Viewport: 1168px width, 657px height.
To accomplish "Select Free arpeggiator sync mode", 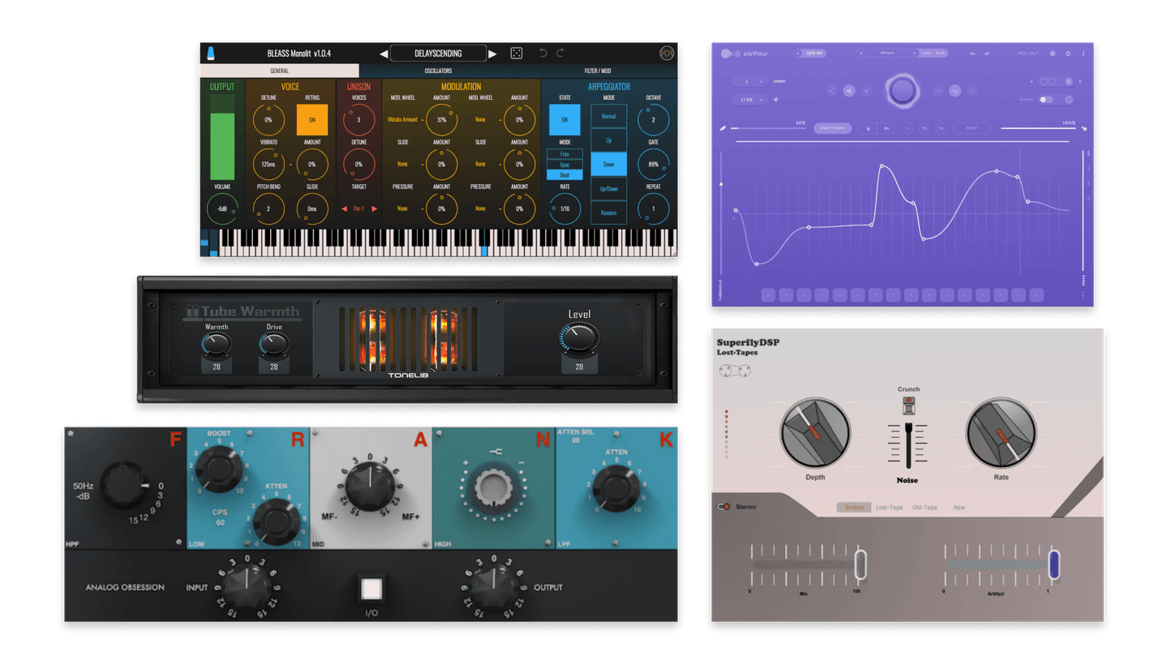I will click(565, 154).
